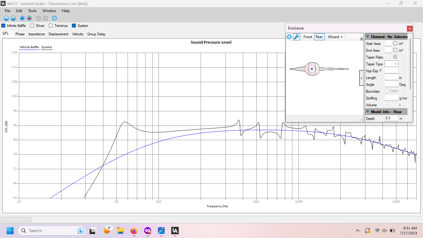
Task: Open the purple app icon on the taskbar
Action: tap(148, 231)
